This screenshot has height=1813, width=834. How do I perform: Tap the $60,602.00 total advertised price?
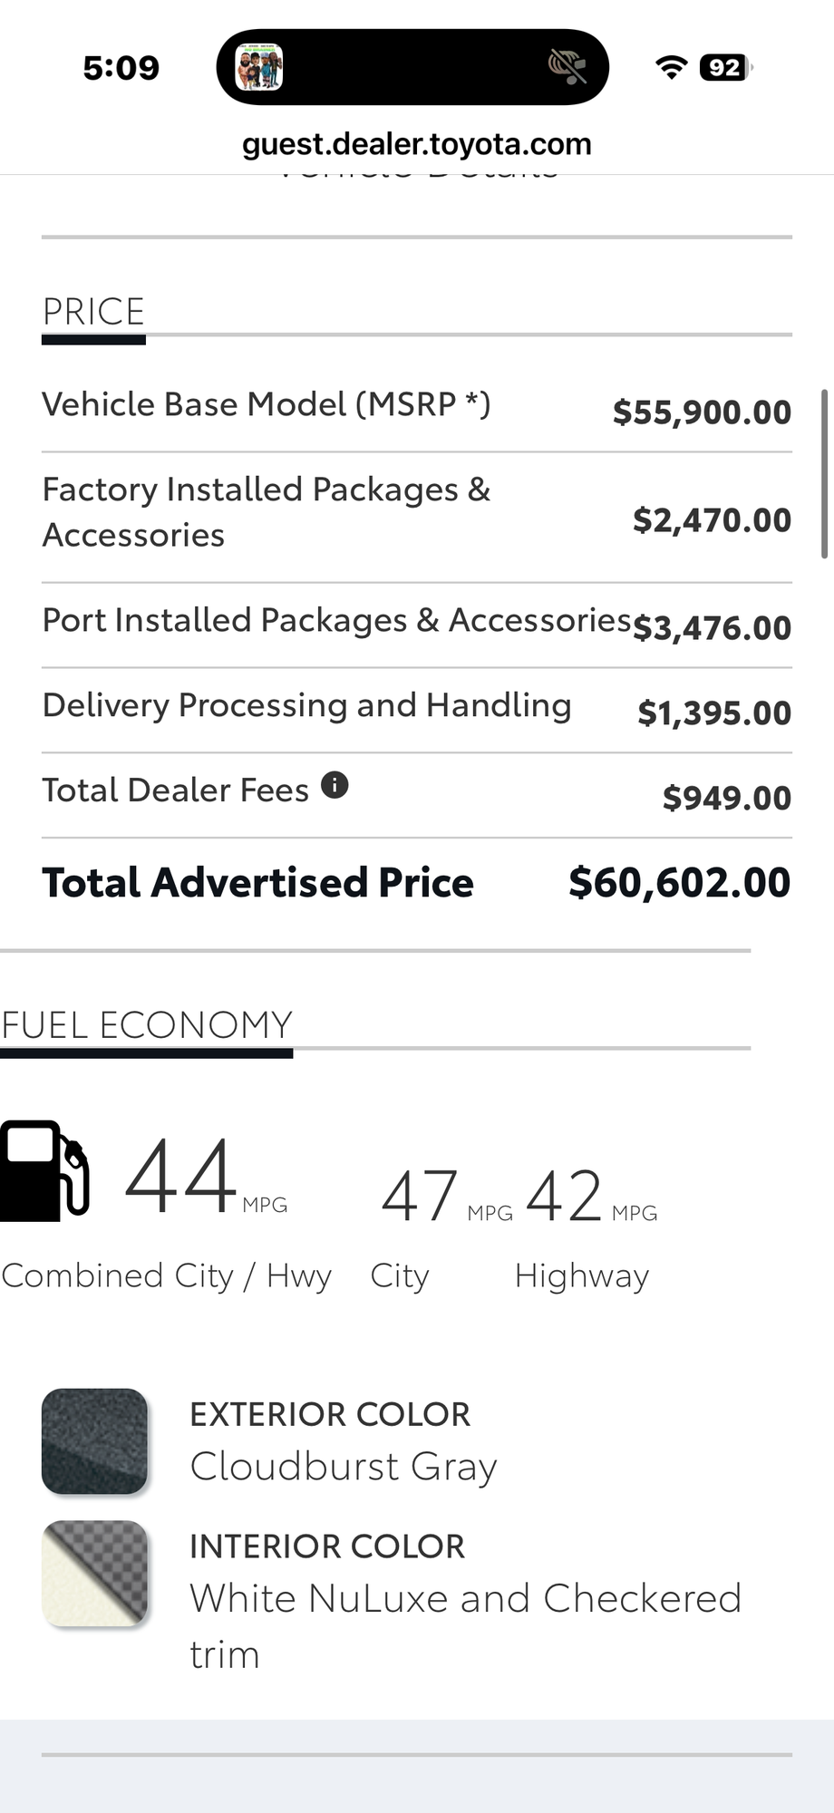[x=680, y=883]
